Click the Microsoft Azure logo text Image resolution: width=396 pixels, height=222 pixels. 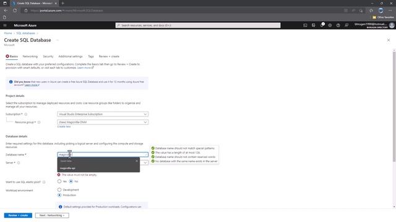pyautogui.click(x=25, y=25)
